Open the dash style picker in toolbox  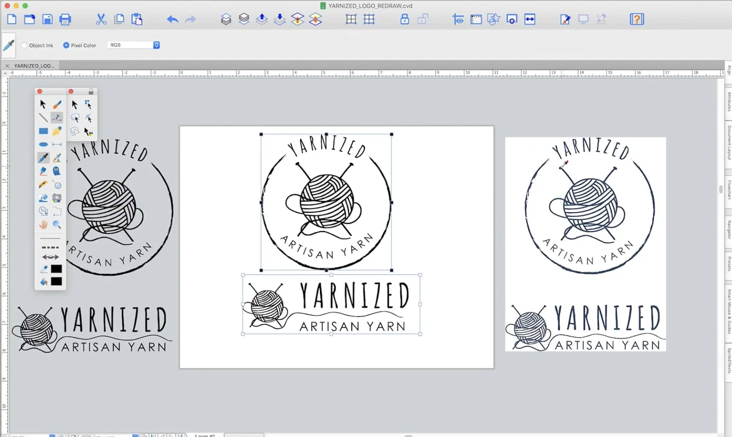[x=50, y=248]
